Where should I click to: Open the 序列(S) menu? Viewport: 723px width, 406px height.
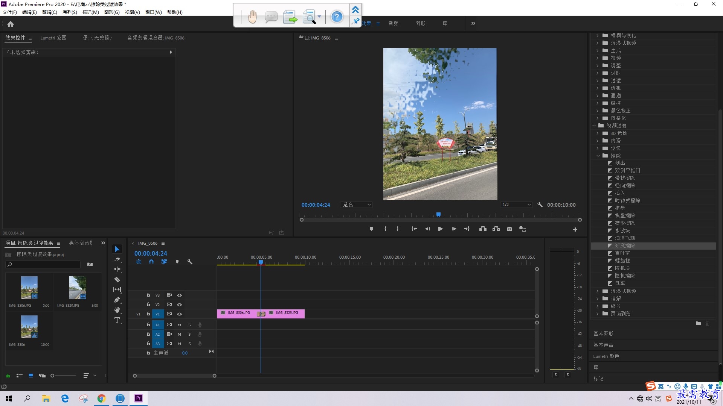(70, 12)
